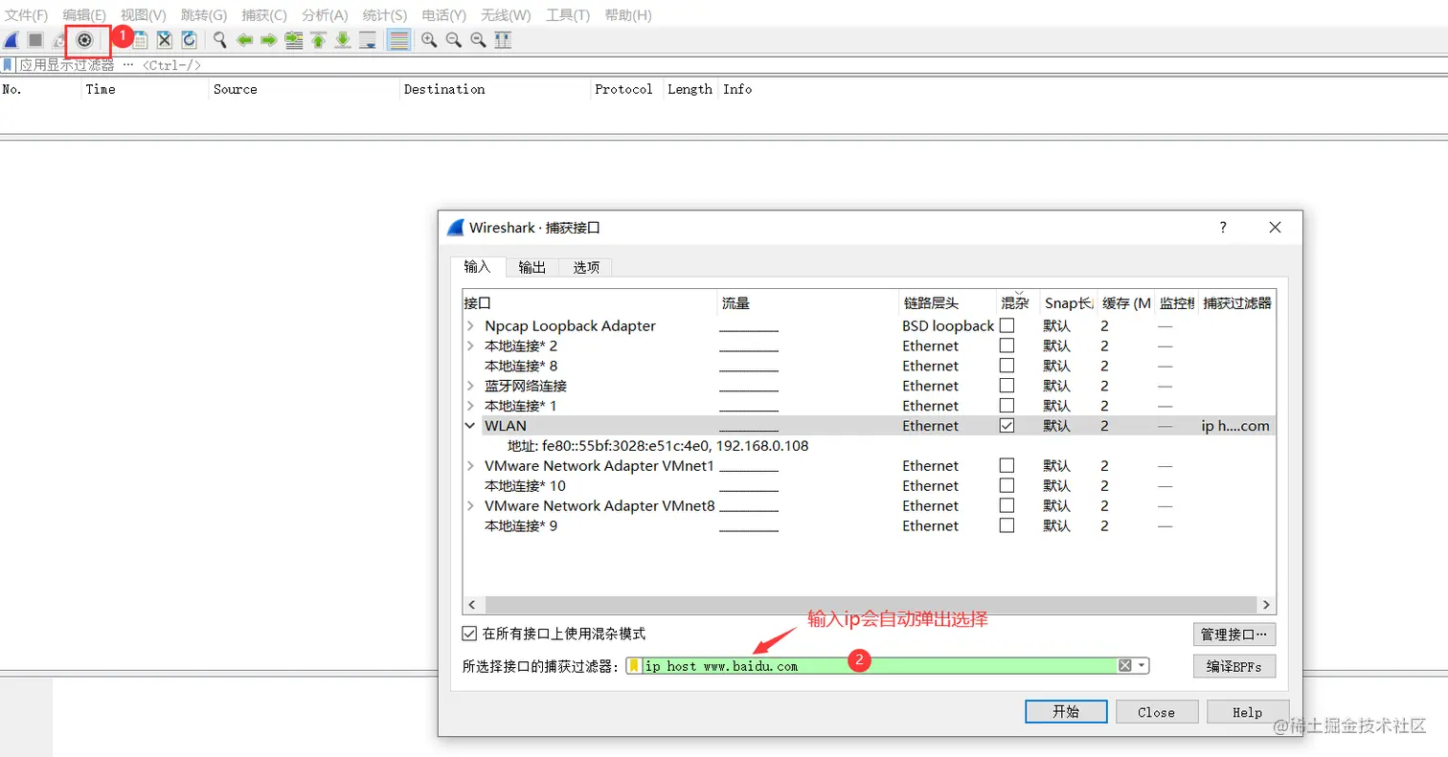The height and width of the screenshot is (757, 1448).
Task: Reload the capture file from the toolbar
Action: 189,40
